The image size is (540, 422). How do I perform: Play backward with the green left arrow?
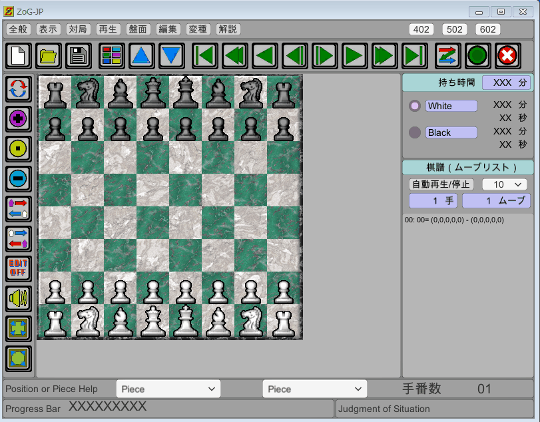(265, 55)
